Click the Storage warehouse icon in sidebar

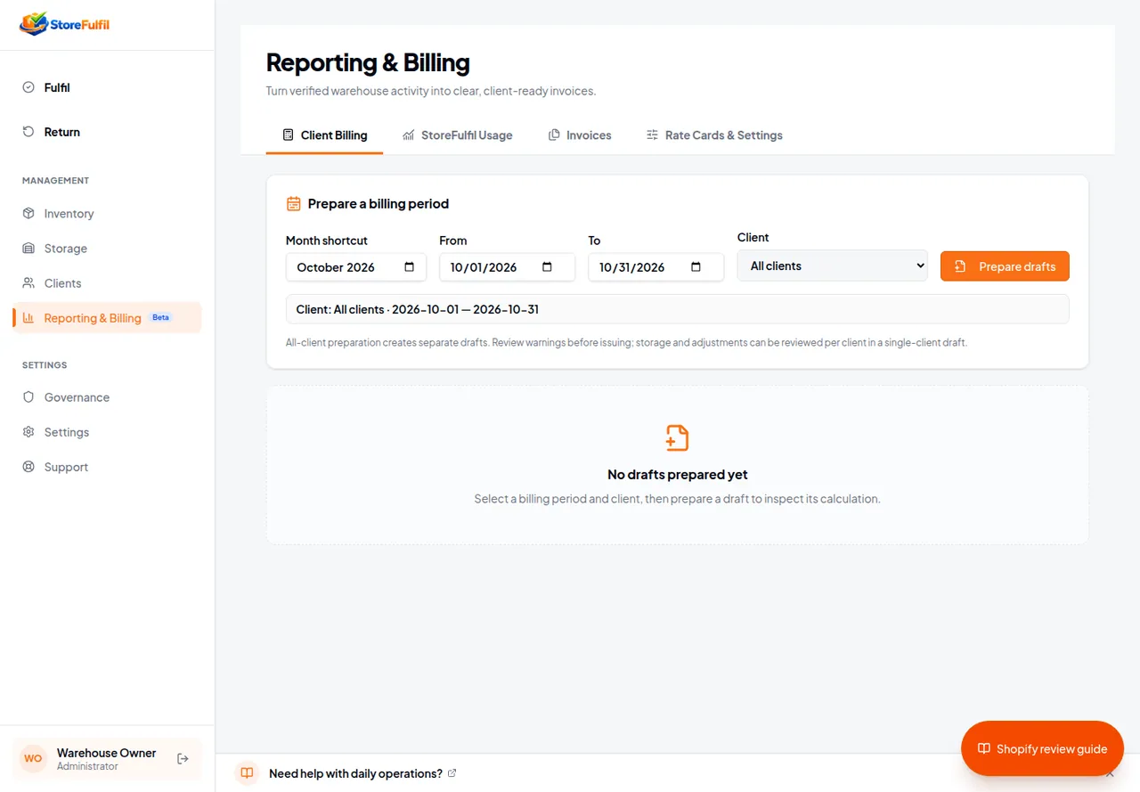tap(28, 249)
